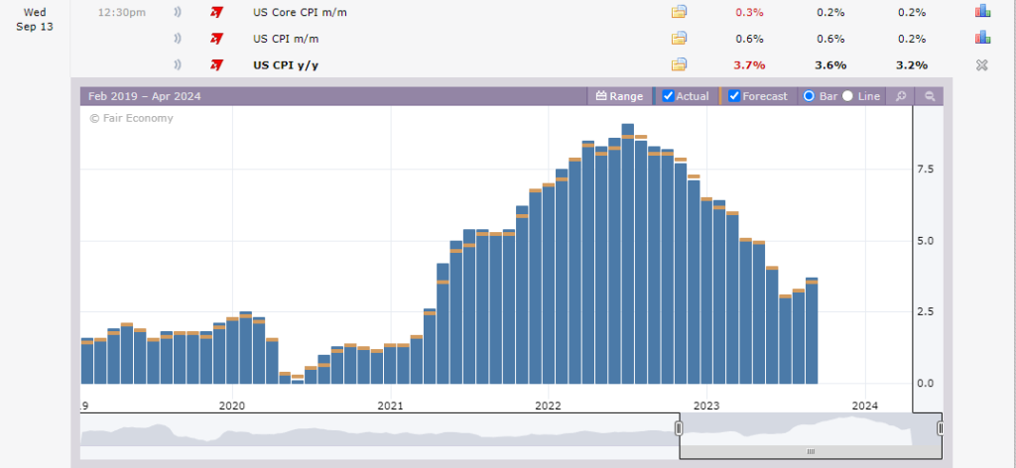This screenshot has height=468, width=1016.
Task: Click sound alert icon for US Core CPI m/m
Action: click(178, 12)
